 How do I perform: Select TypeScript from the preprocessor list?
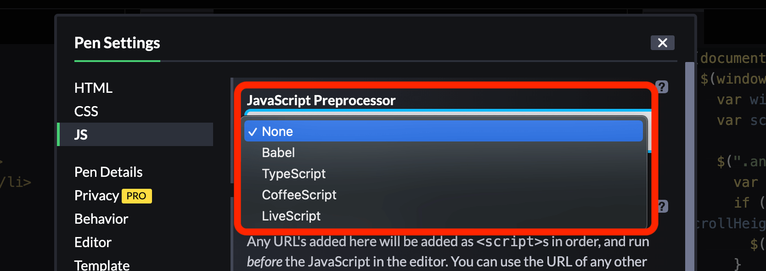[x=293, y=174]
